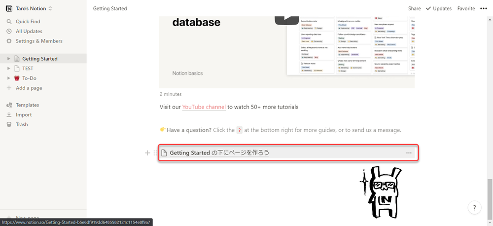Click the 2 minutes caption text

pyautogui.click(x=171, y=94)
